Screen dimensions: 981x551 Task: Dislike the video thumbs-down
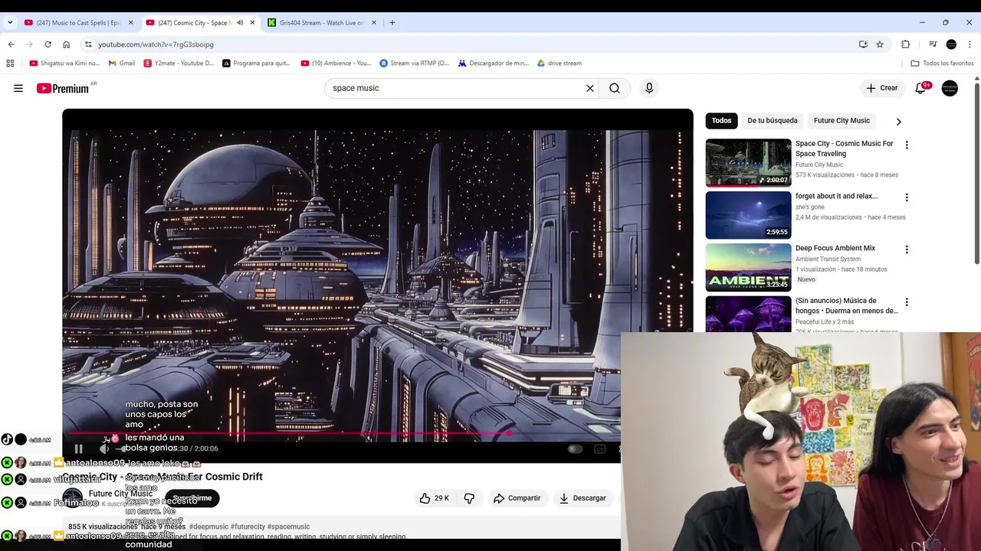click(469, 498)
